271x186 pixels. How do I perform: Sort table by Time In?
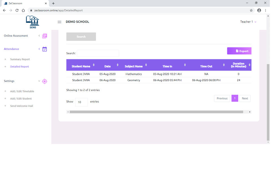click(x=185, y=65)
